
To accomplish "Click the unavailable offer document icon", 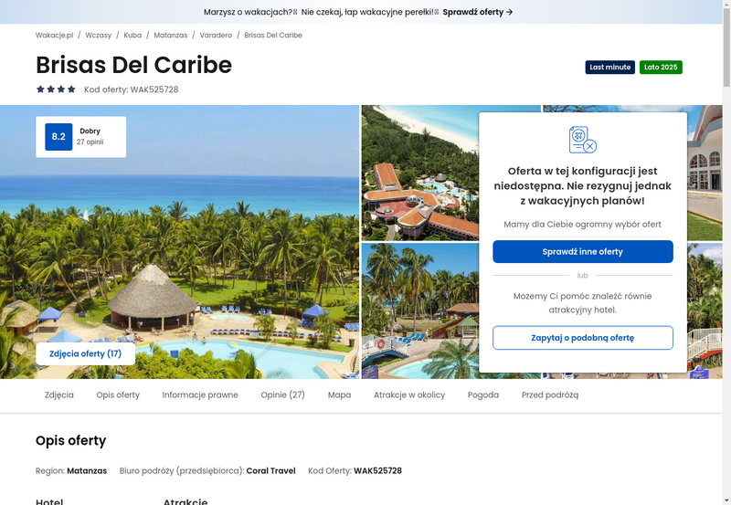I will (583, 140).
